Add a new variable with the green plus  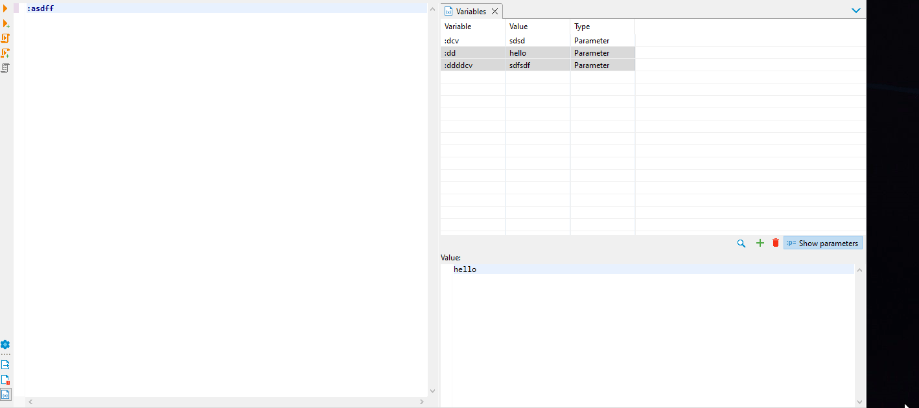[760, 243]
